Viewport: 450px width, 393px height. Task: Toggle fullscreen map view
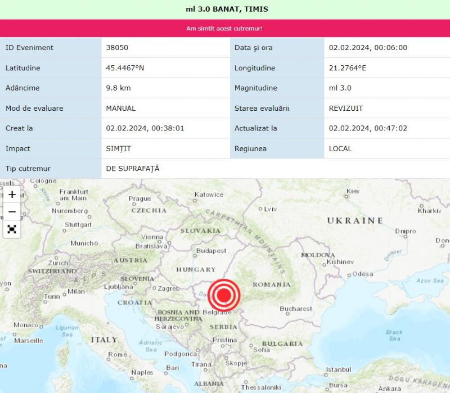point(12,229)
